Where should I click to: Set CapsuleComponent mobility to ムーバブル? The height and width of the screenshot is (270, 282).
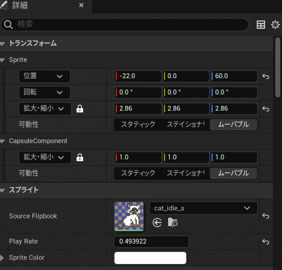(233, 173)
